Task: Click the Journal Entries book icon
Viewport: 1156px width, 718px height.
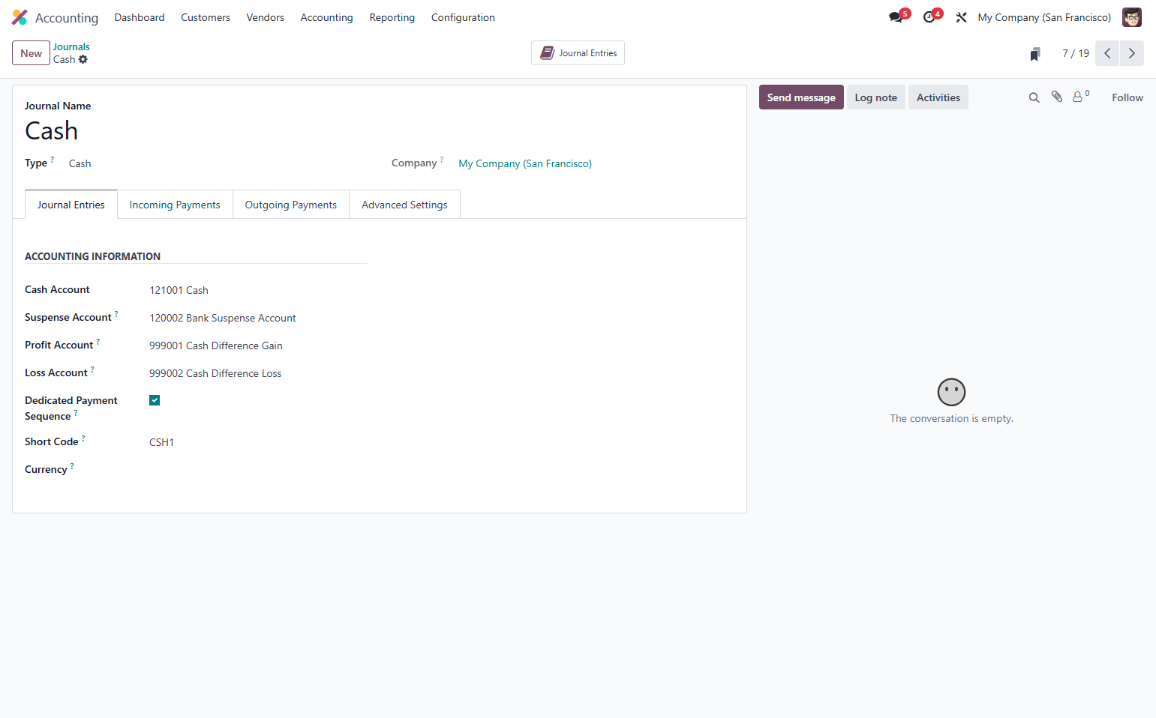Action: 548,53
